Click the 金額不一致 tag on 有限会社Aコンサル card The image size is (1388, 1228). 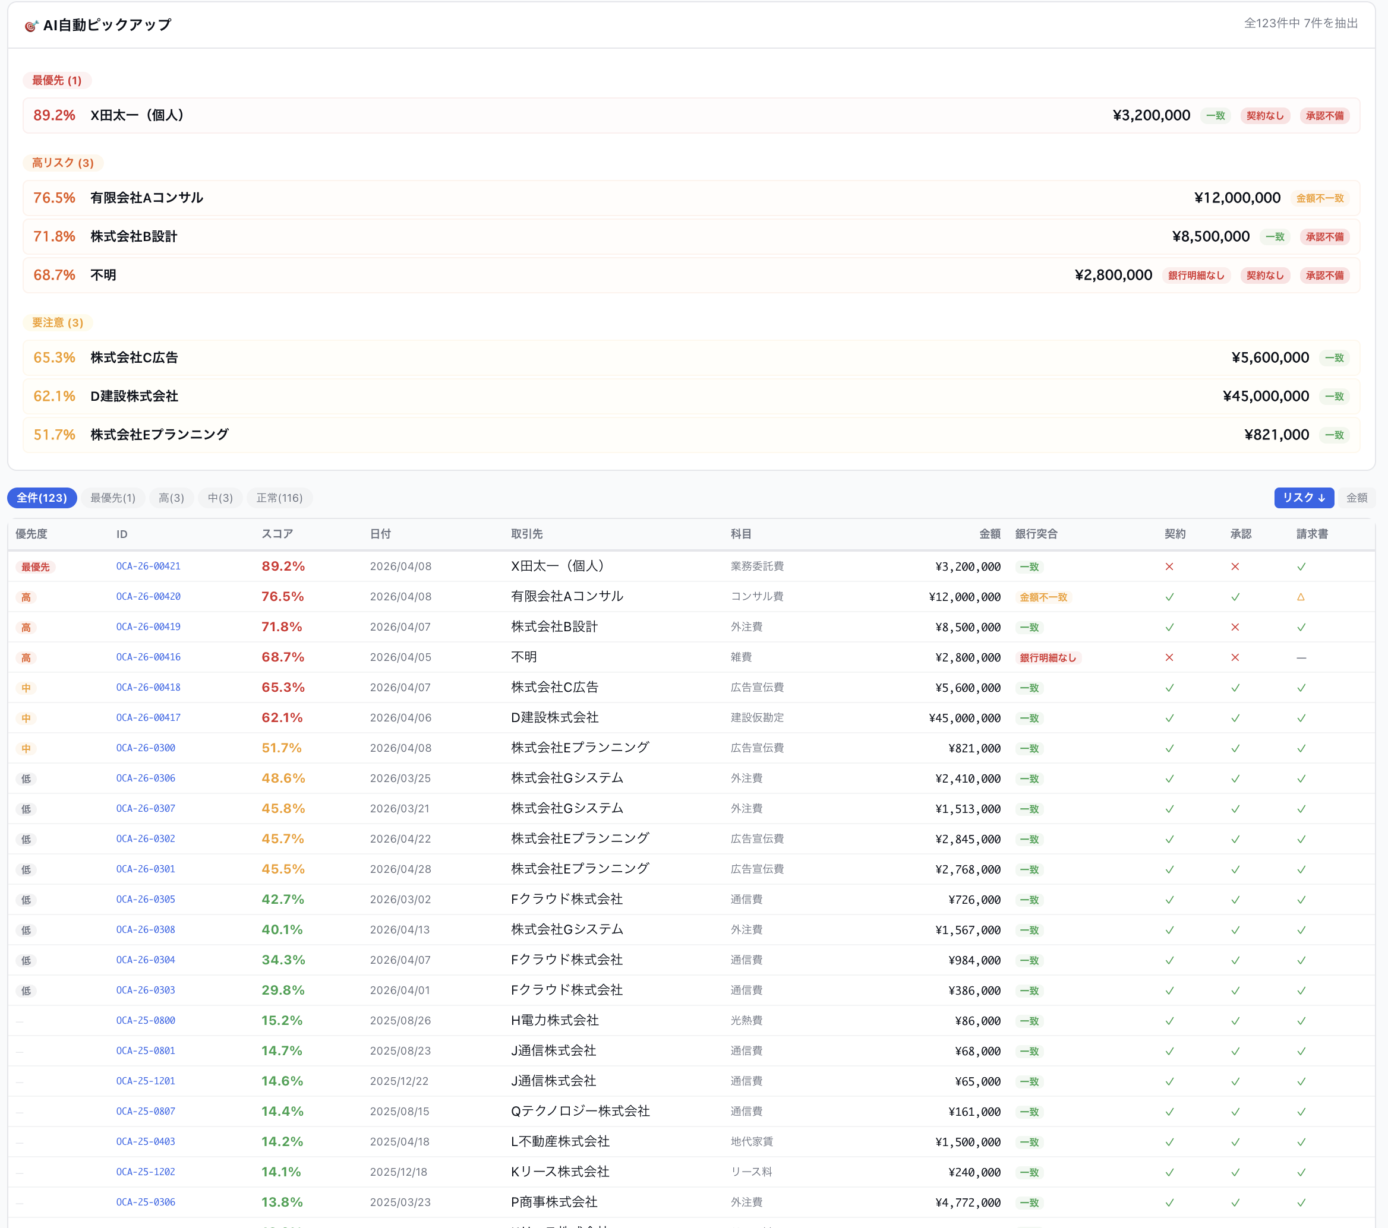[1320, 198]
